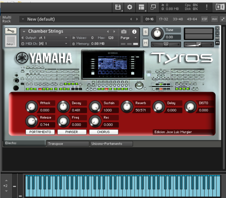Solo the Chamber Strings instrument
The height and width of the screenshot is (198, 226).
click(146, 32)
